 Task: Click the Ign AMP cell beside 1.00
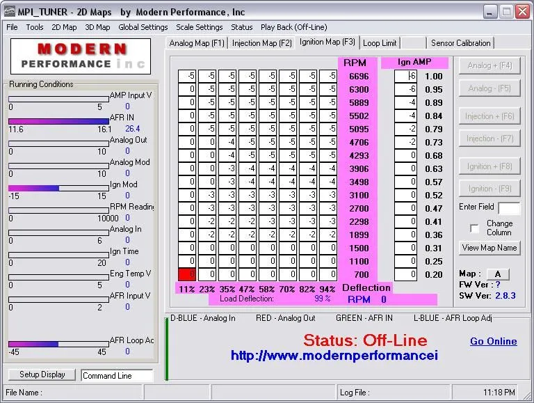coord(405,76)
